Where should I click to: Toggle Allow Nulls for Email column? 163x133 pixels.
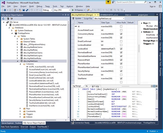point(121,37)
